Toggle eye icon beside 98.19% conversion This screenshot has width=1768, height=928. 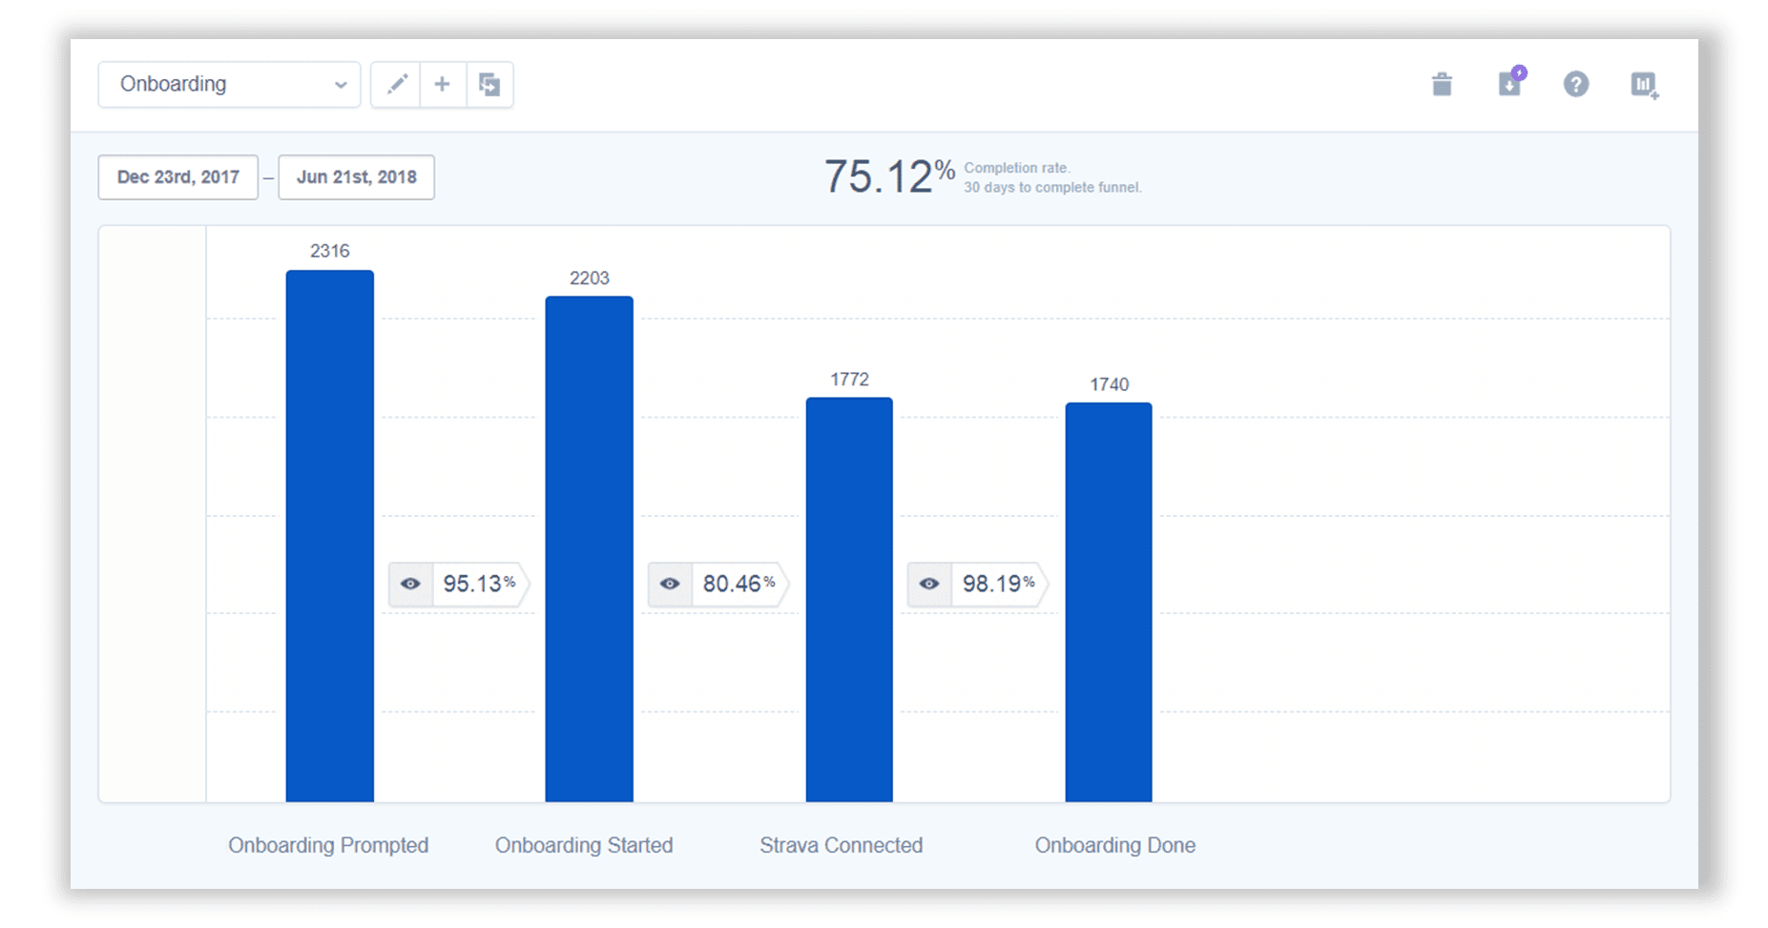929,584
